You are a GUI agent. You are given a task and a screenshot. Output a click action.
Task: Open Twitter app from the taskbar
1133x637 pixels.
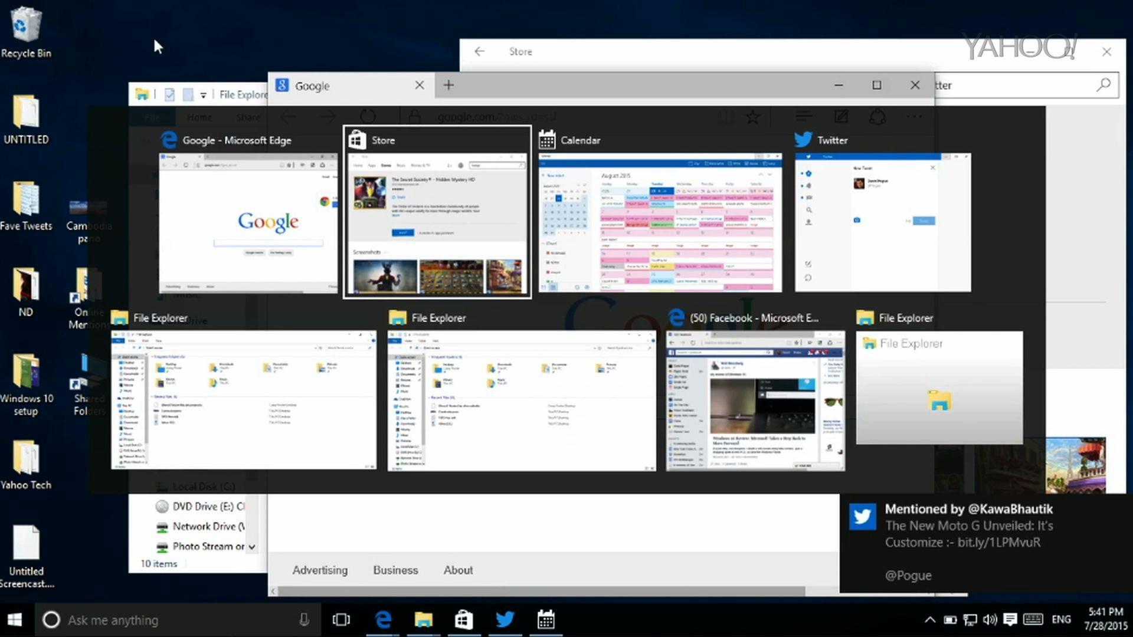tap(505, 620)
